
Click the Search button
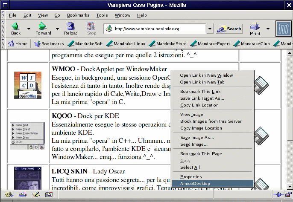[229, 29]
